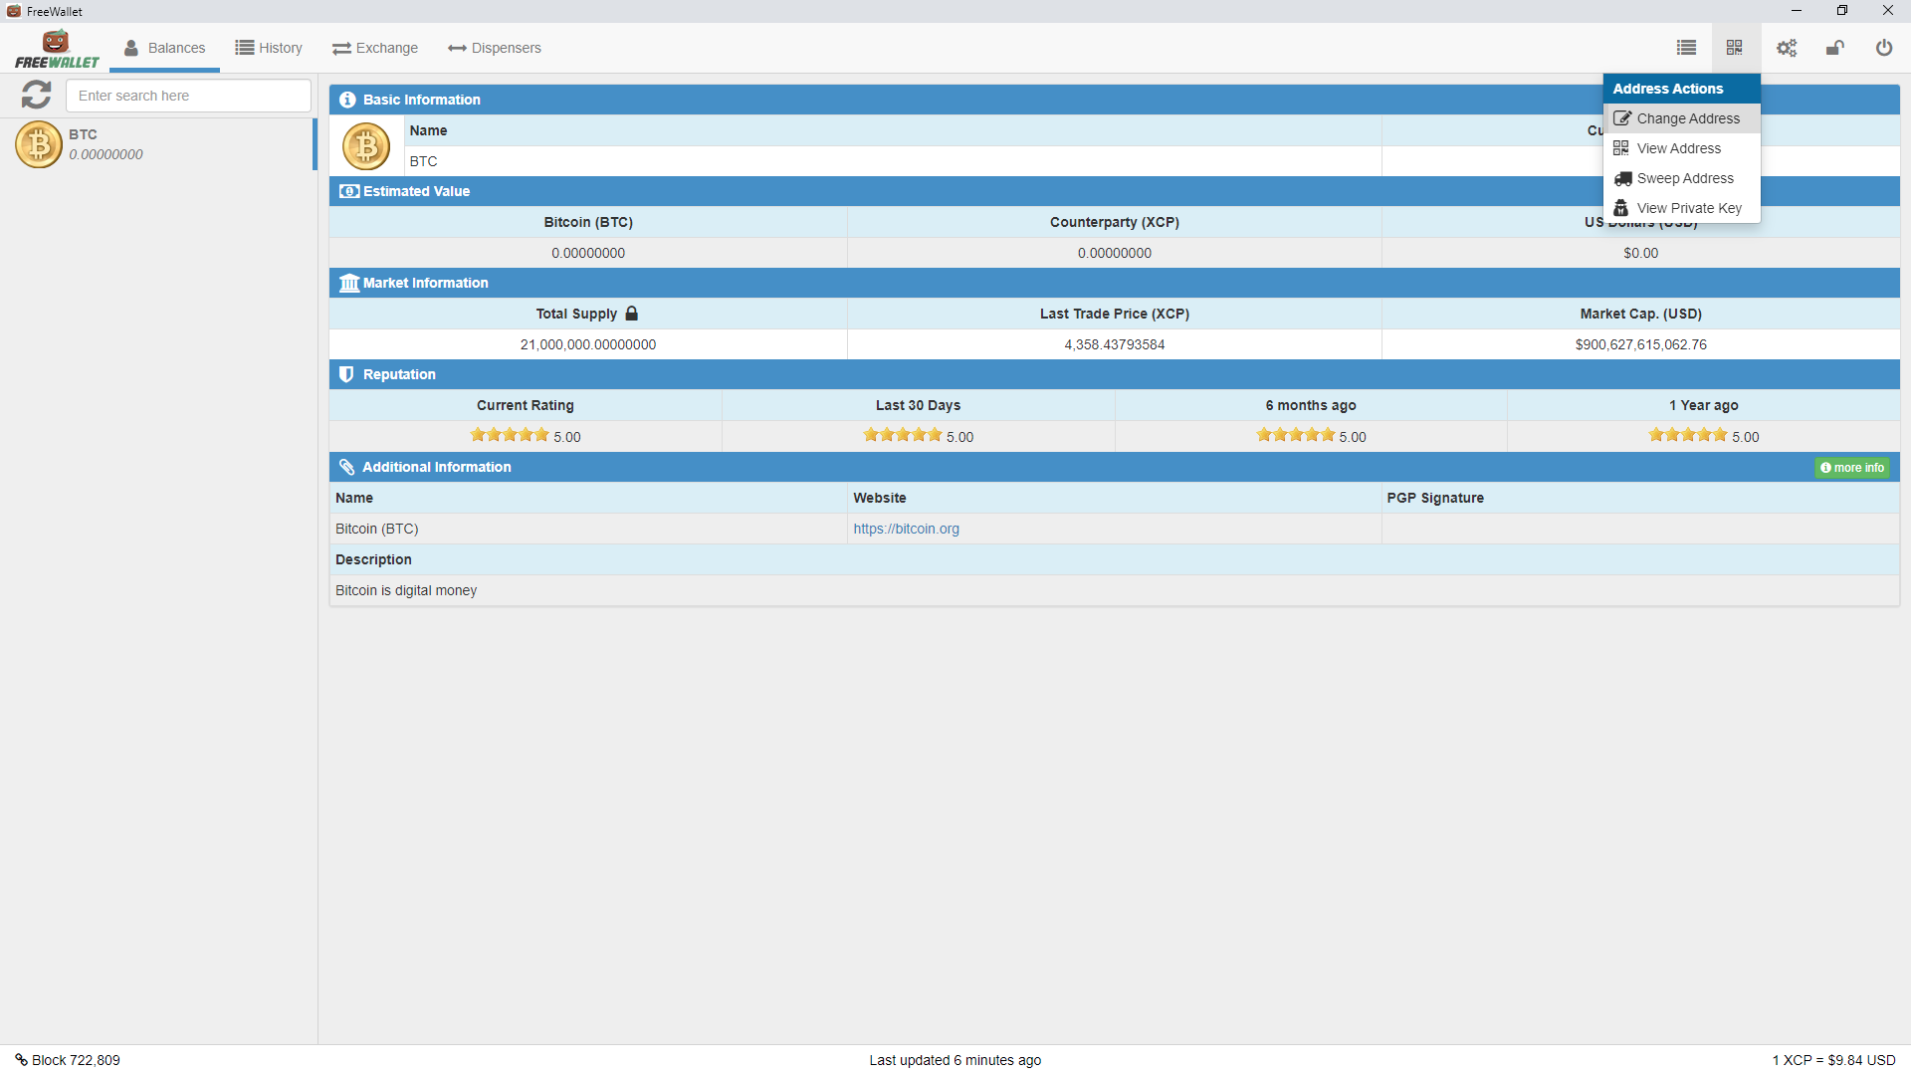Choose View Private Key option
Image resolution: width=1911 pixels, height=1075 pixels.
1688,208
